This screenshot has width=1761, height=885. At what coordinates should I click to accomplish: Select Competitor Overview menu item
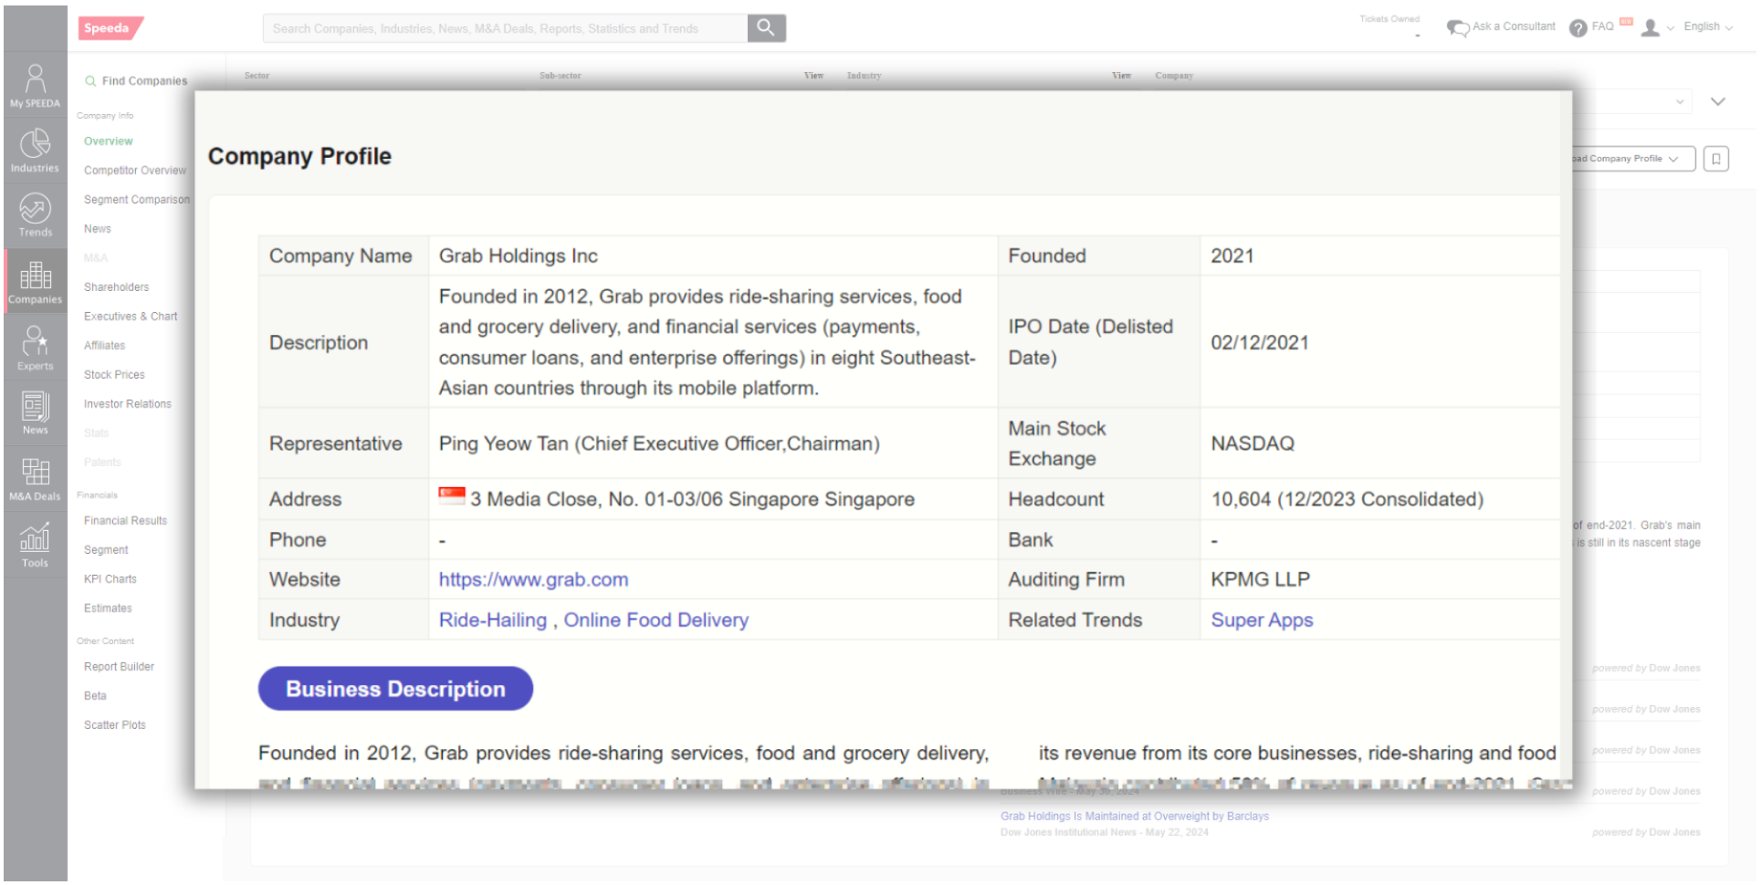click(135, 171)
